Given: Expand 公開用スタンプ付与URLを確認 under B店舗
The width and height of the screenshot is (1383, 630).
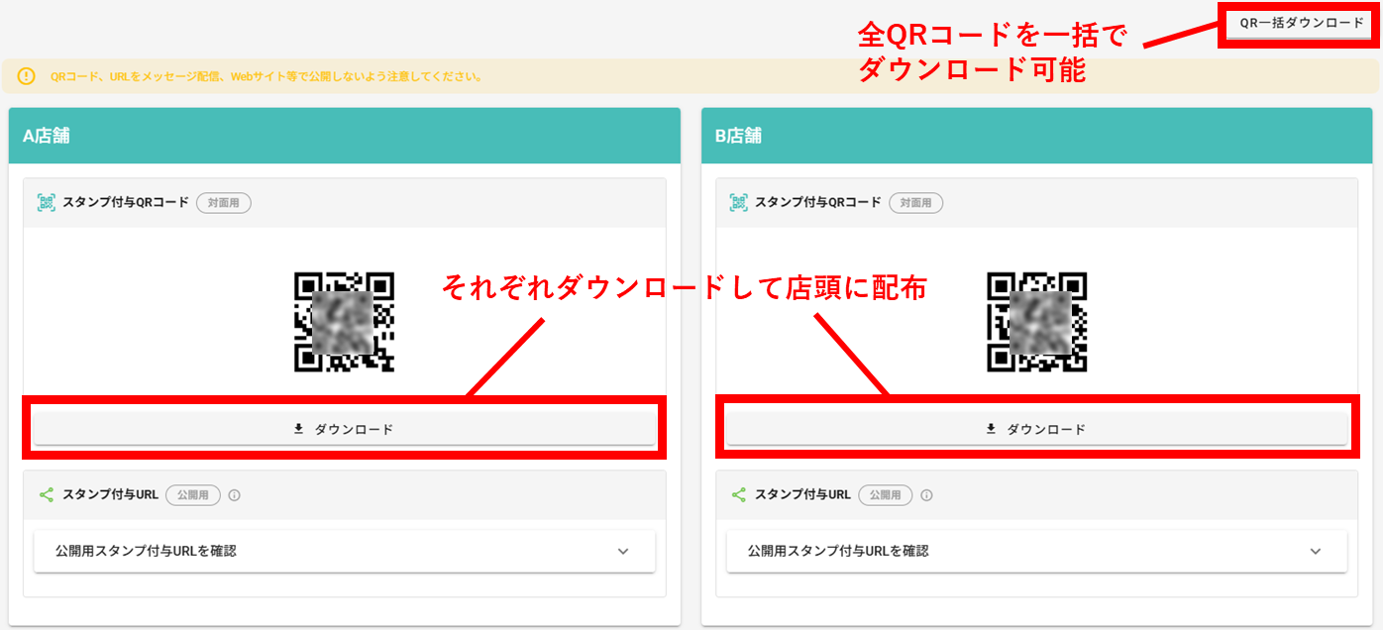Looking at the screenshot, I should (x=1037, y=551).
